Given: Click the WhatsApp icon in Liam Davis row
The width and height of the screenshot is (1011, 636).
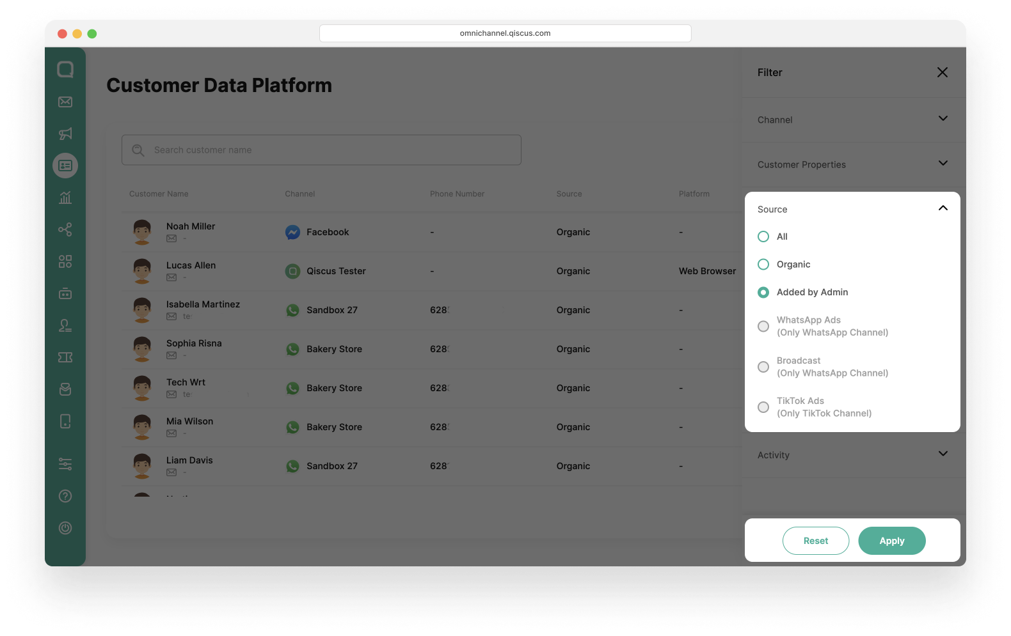Looking at the screenshot, I should tap(292, 467).
